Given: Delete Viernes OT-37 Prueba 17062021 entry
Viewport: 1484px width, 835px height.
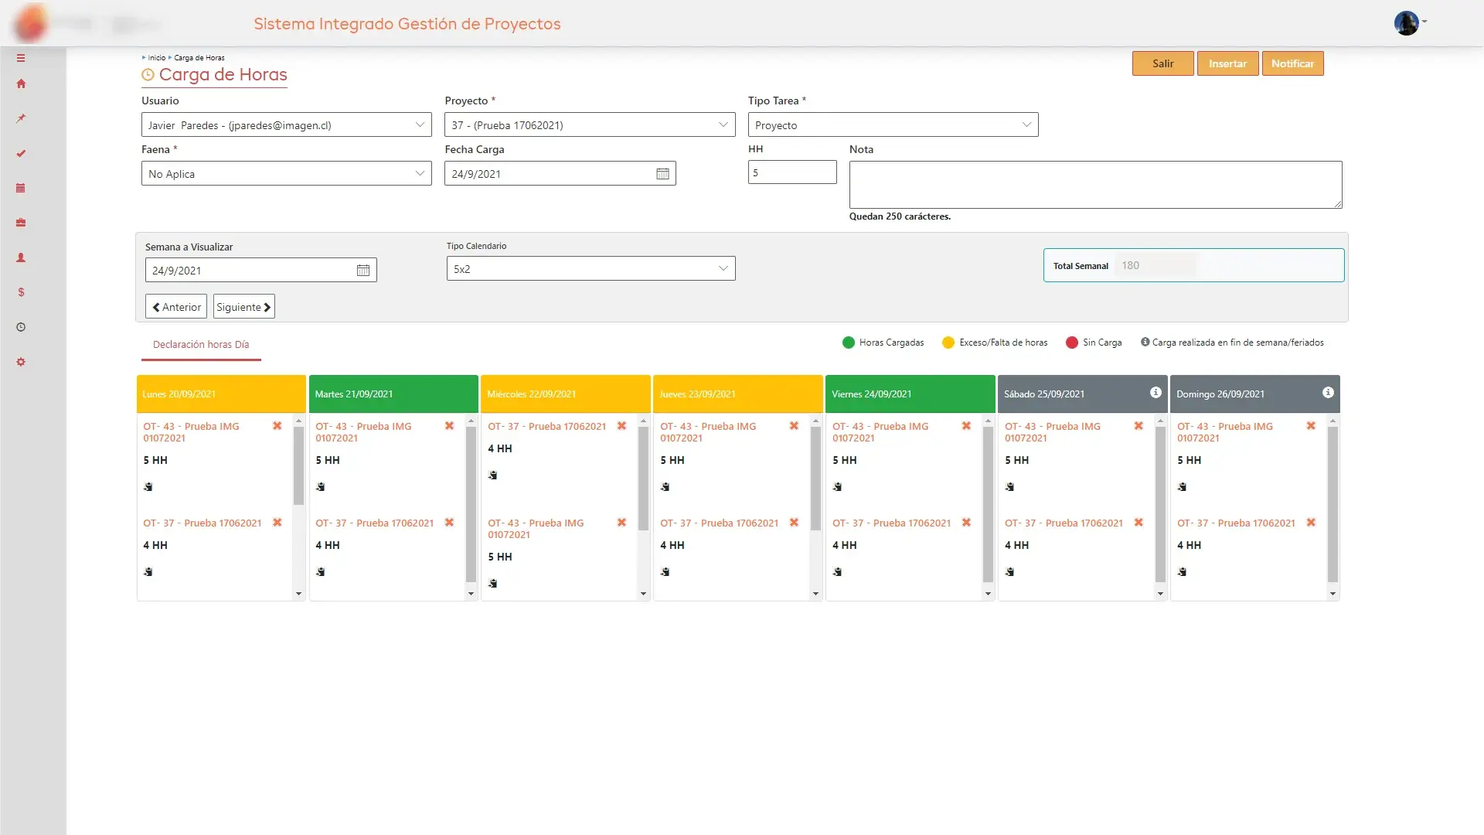Looking at the screenshot, I should click(967, 523).
